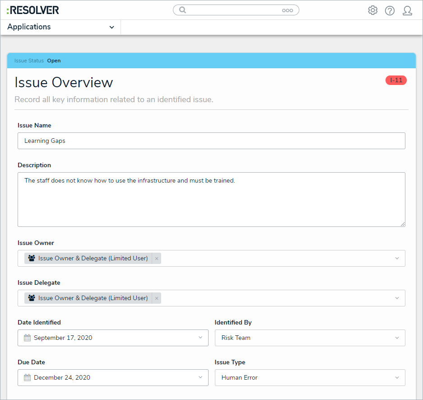Click the help question mark icon
The image size is (423, 400).
(390, 10)
